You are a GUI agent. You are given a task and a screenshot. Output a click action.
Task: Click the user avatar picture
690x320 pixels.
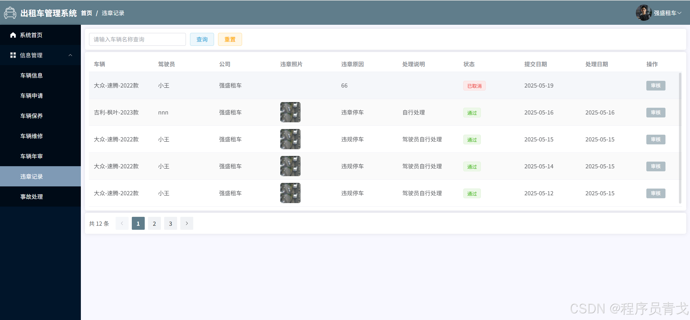(644, 13)
